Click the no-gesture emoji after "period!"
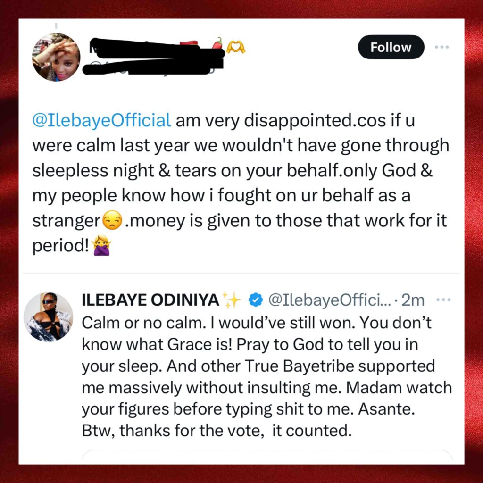Viewport: 483px width, 483px height. [101, 247]
